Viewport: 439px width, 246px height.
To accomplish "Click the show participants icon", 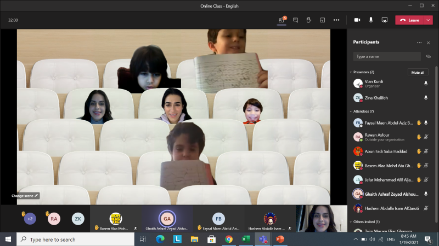I will 282,20.
